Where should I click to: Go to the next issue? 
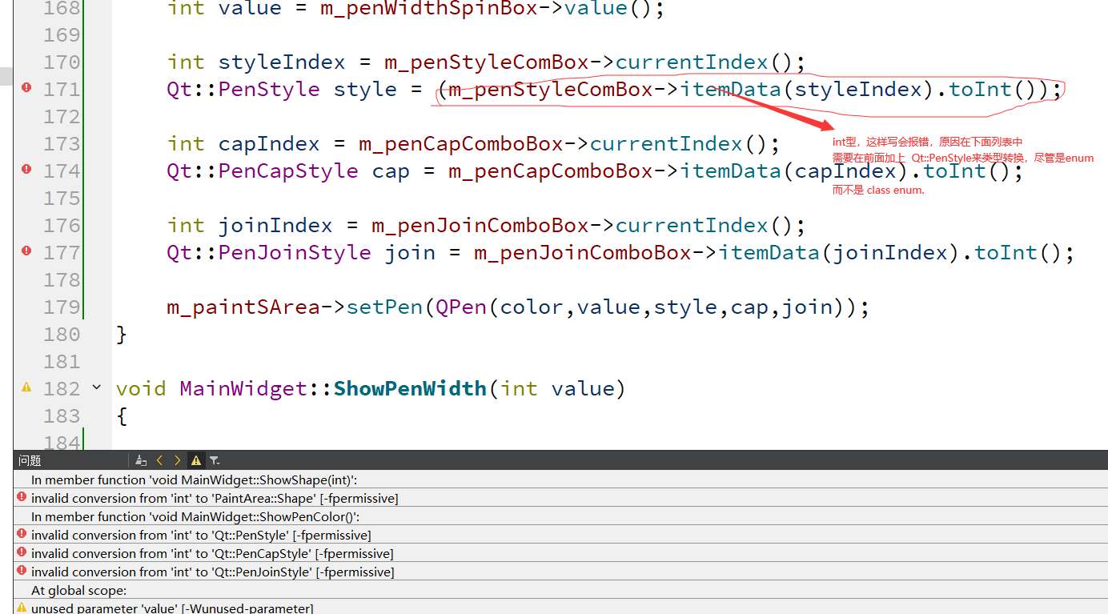(x=177, y=460)
